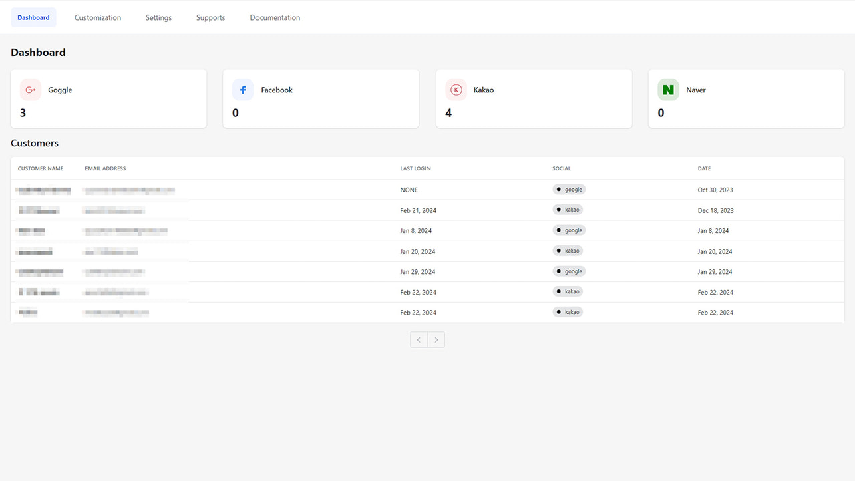Click the Kakao provider icon
Viewport: 855px width, 481px height.
pos(455,89)
